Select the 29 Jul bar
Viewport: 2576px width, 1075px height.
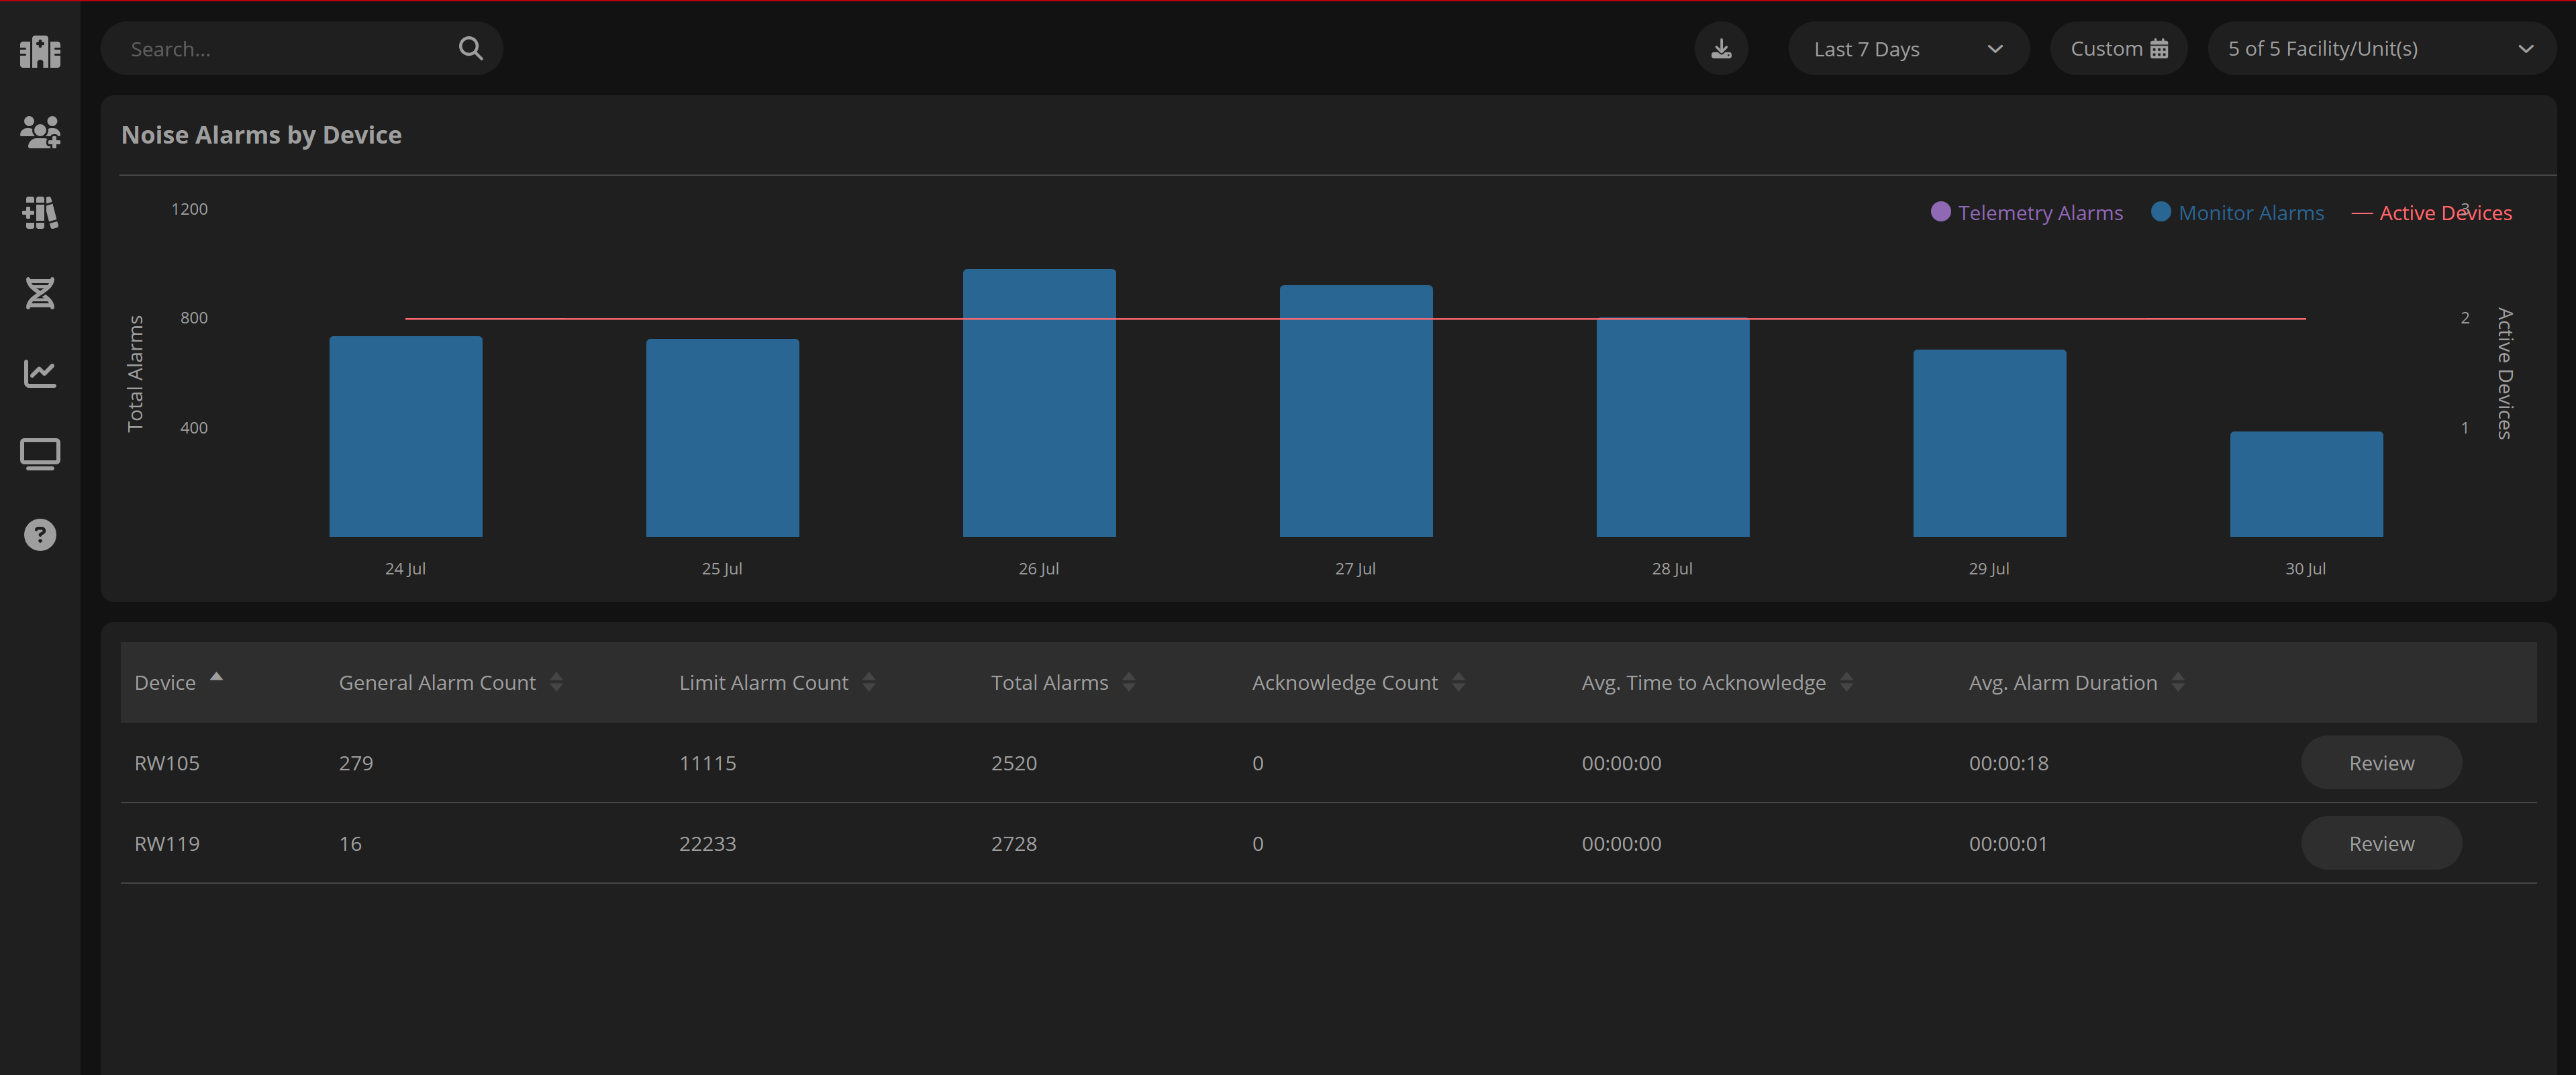click(1990, 443)
